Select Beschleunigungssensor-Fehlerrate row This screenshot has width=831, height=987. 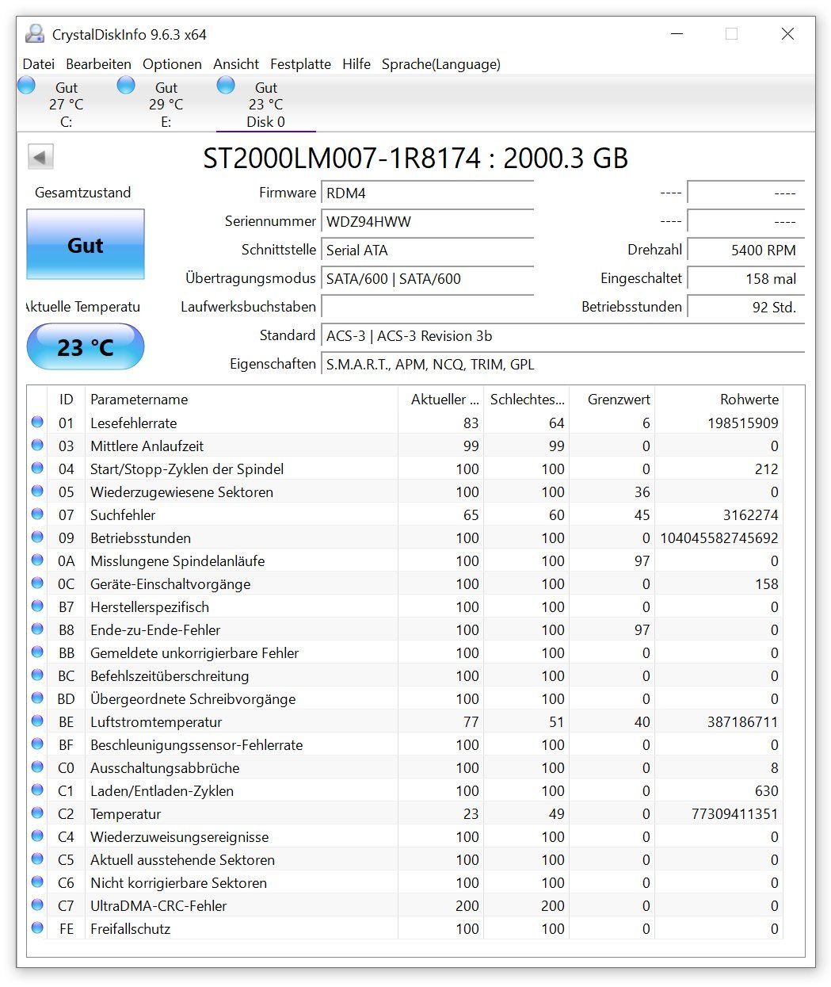pos(405,744)
